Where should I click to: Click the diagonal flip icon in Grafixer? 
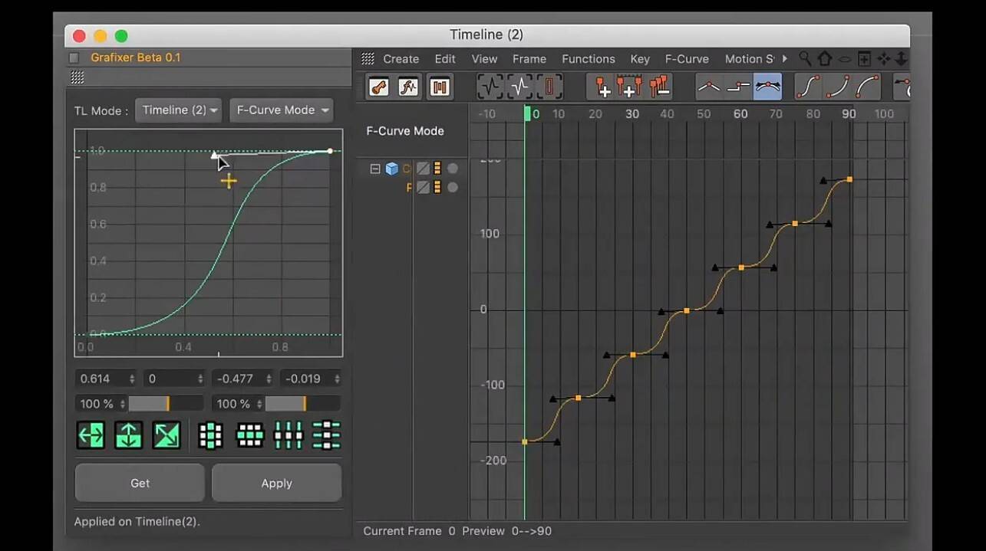pos(166,435)
